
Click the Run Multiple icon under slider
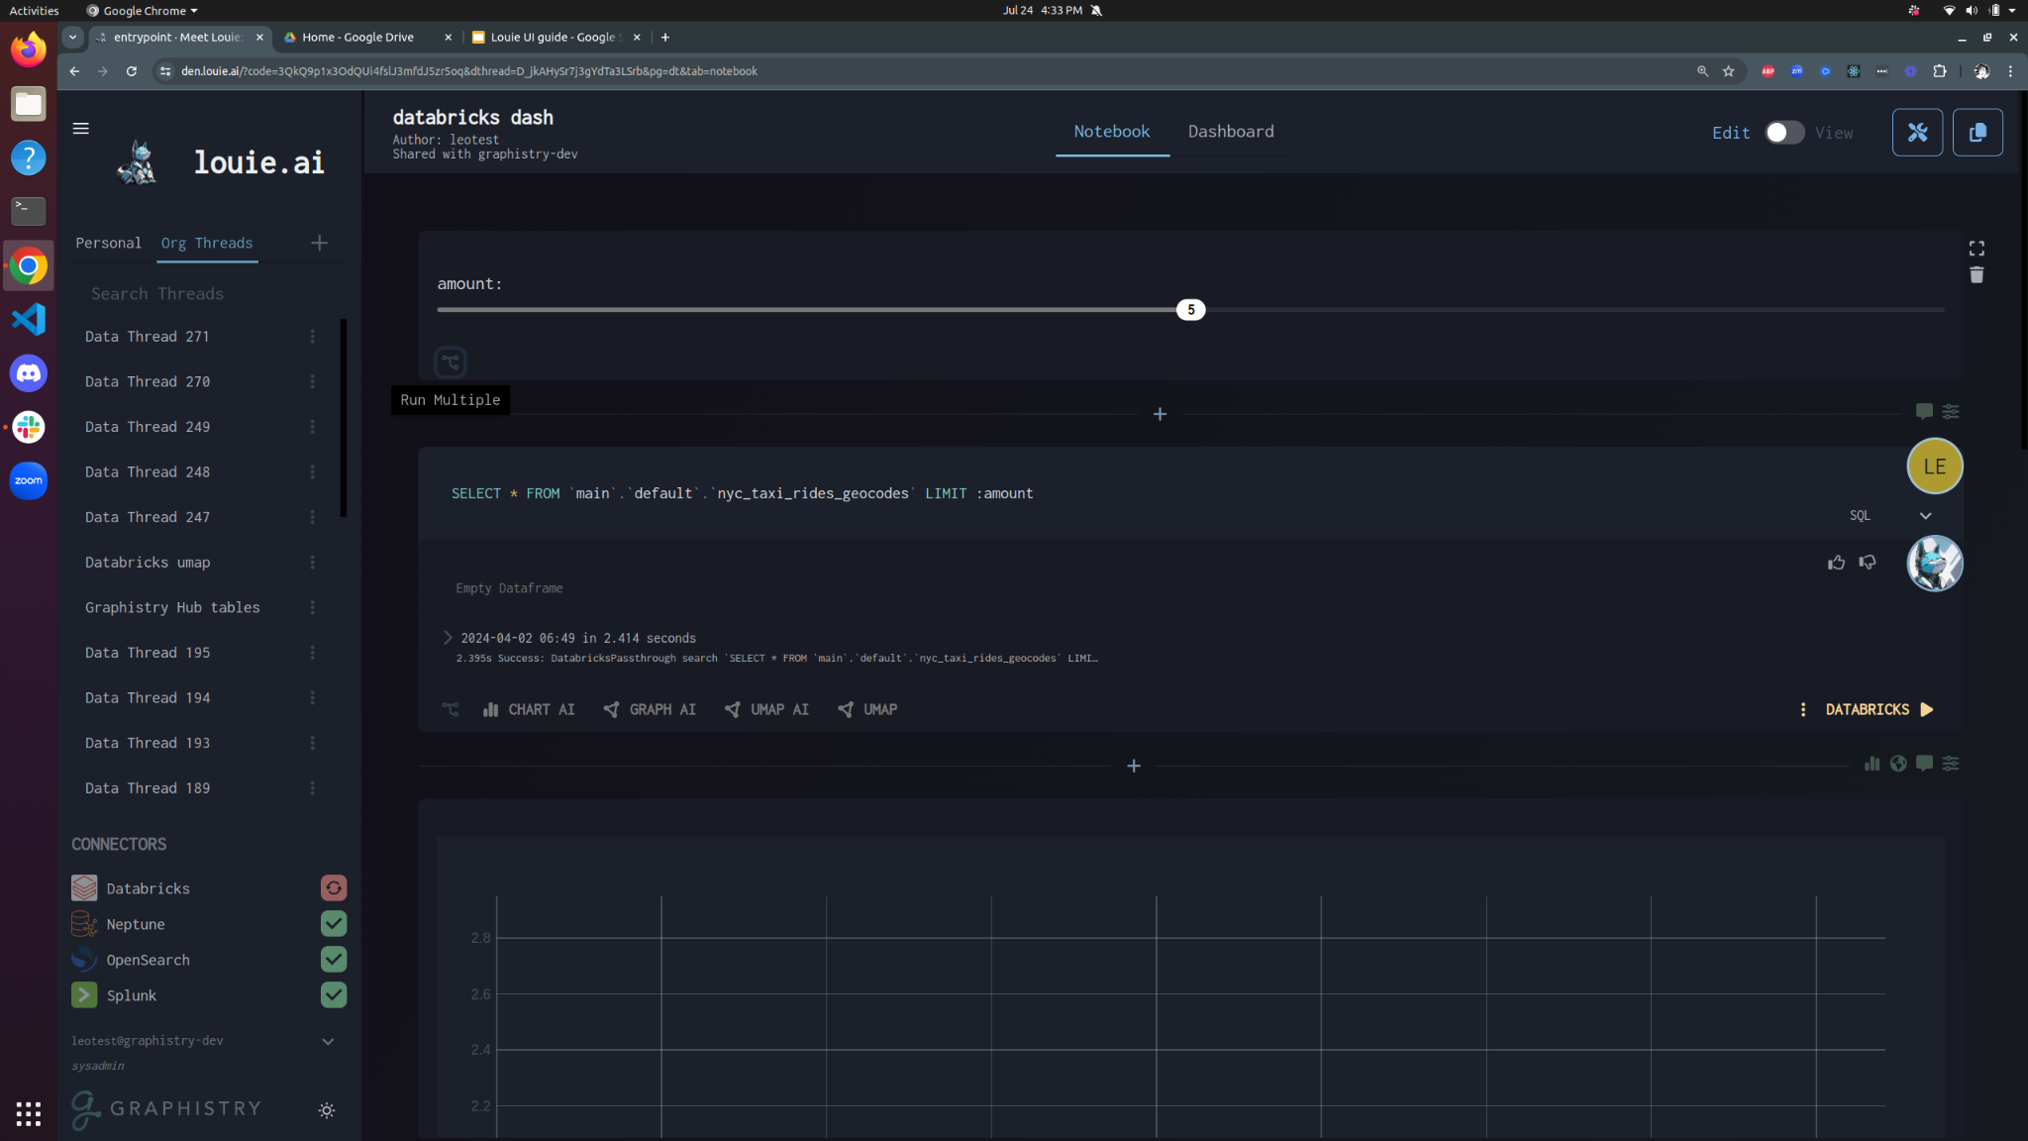pyautogui.click(x=451, y=363)
